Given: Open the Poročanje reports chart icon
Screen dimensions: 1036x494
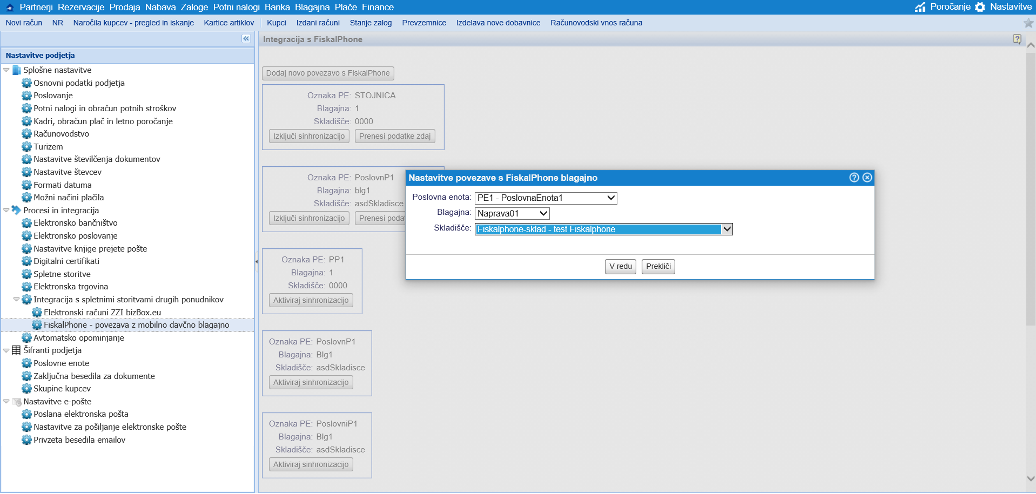Looking at the screenshot, I should click(920, 7).
